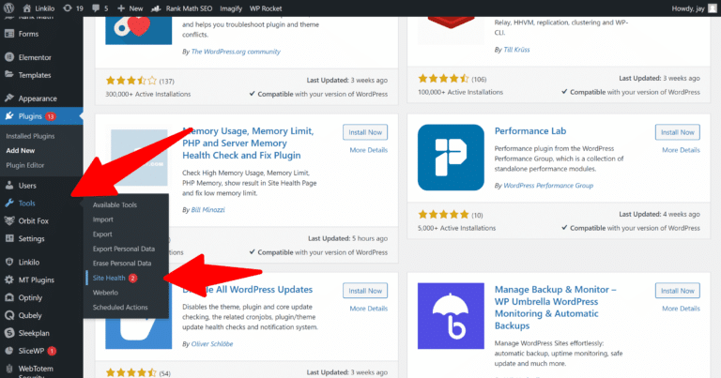Image resolution: width=721 pixels, height=378 pixels.
Task: View More Details for Memory Usage plugin
Action: click(x=368, y=150)
